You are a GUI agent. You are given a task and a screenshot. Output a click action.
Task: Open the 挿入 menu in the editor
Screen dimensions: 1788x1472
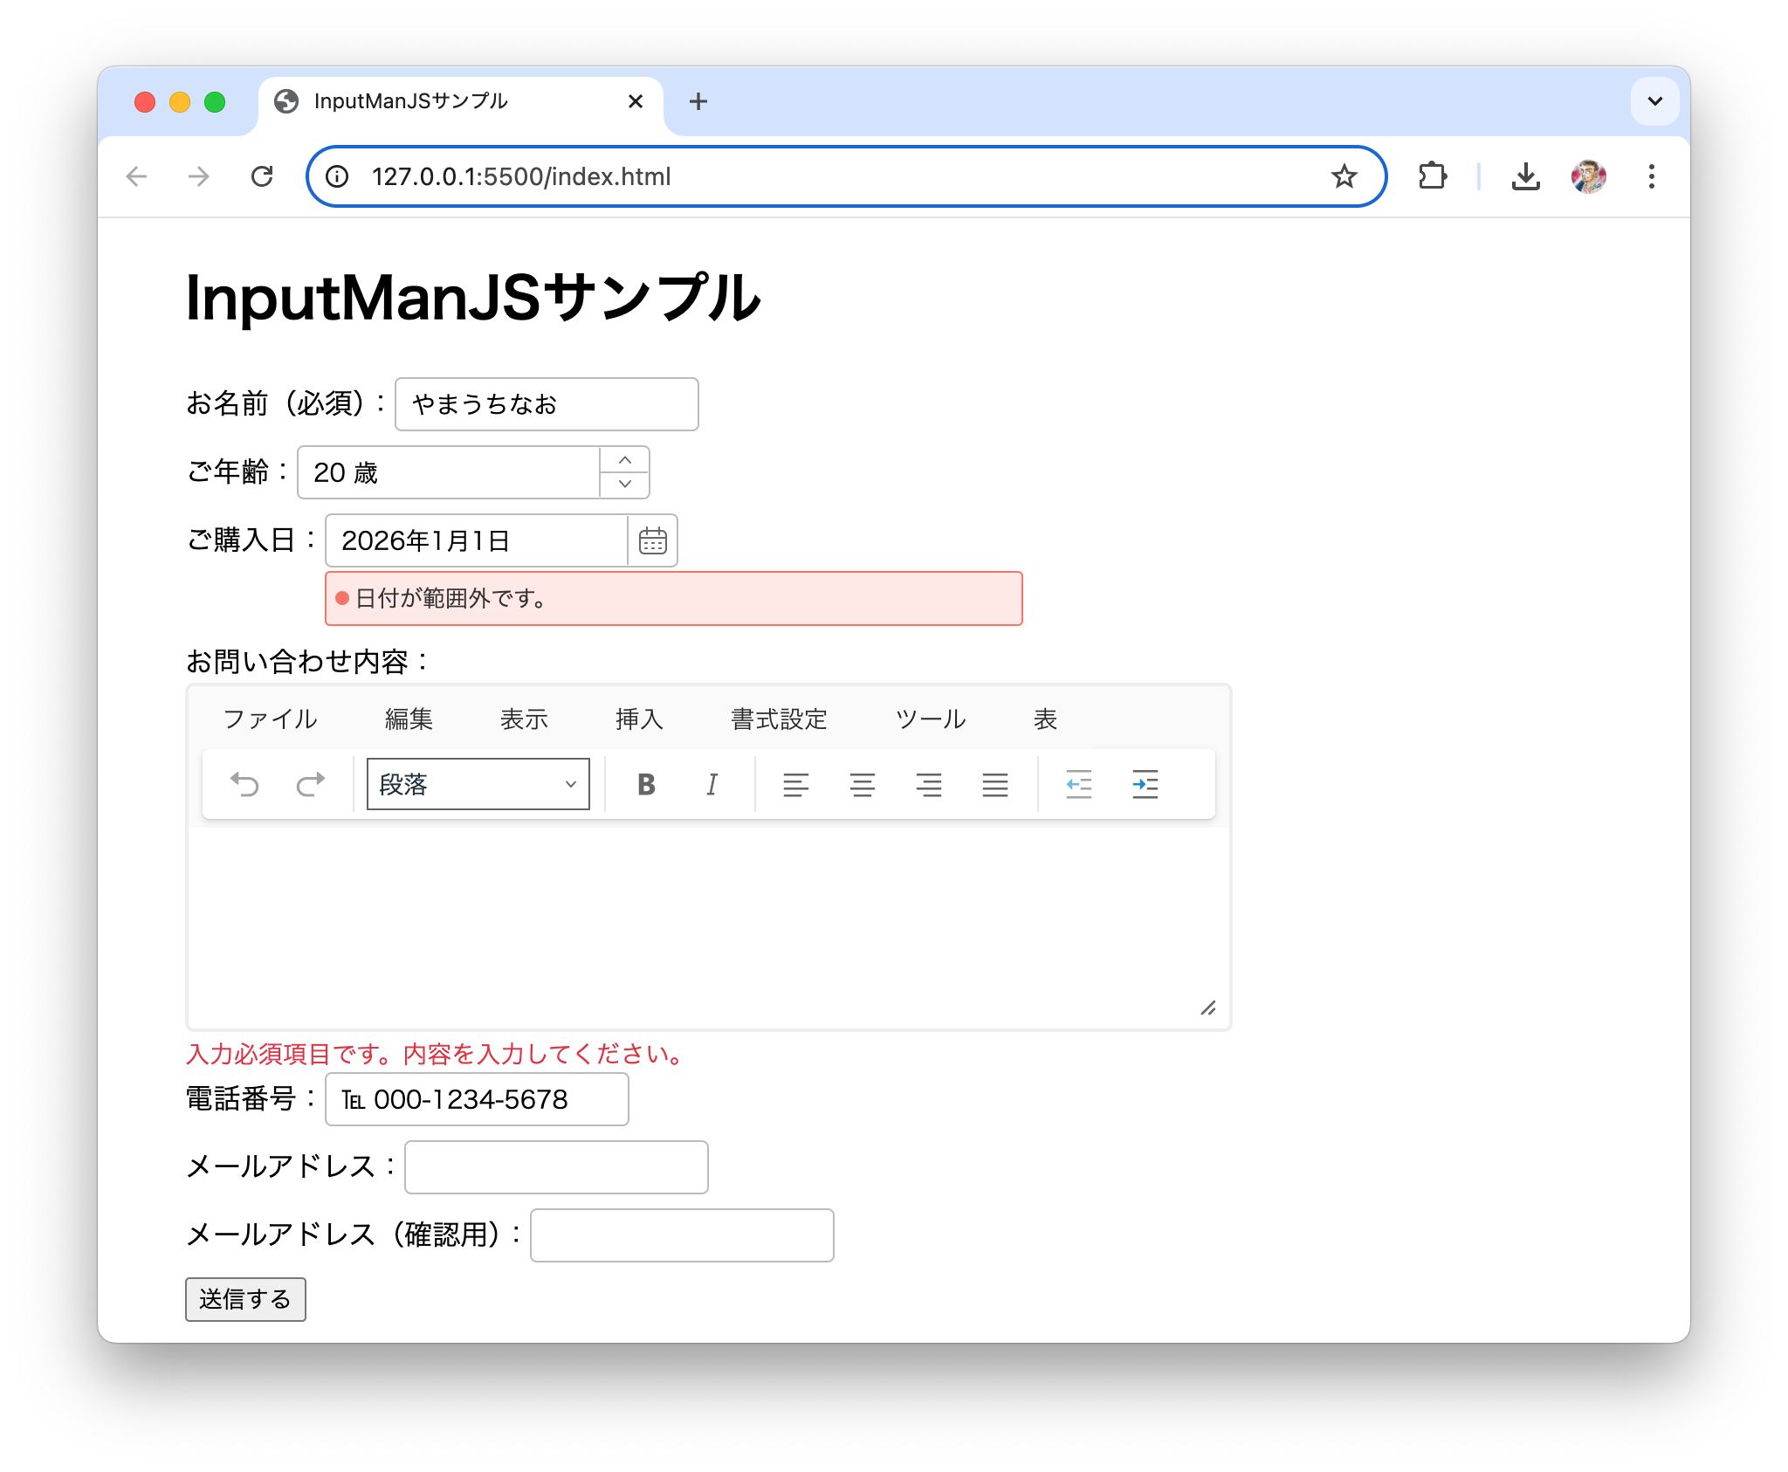[639, 719]
